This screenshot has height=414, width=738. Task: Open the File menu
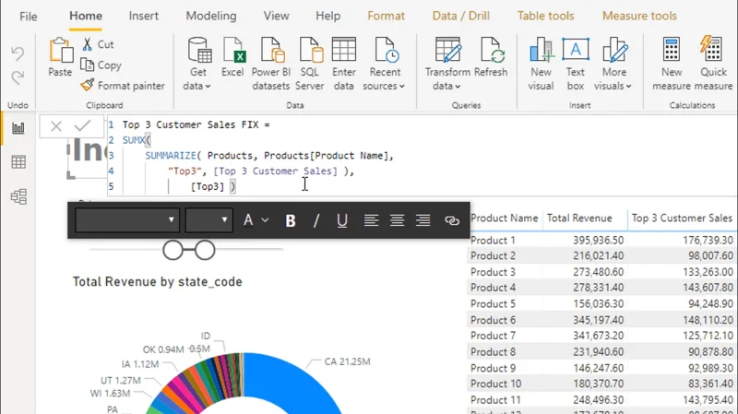(x=29, y=16)
